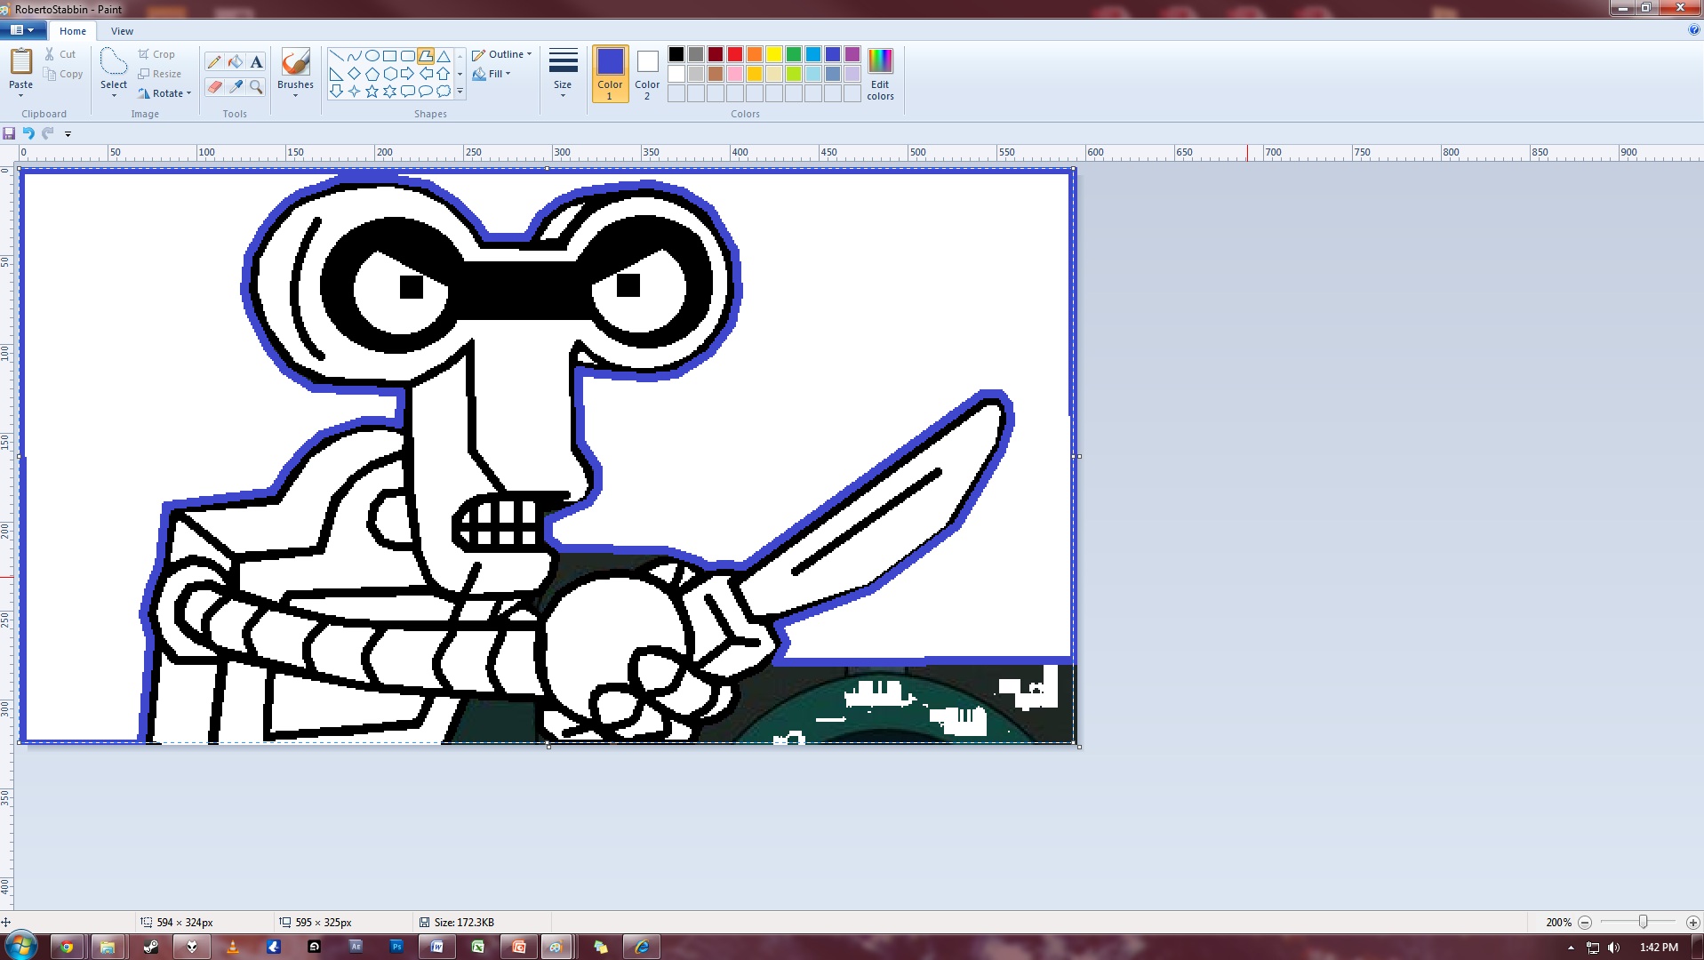Pick the yellow color swatch
This screenshot has width=1704, height=960.
774,54
